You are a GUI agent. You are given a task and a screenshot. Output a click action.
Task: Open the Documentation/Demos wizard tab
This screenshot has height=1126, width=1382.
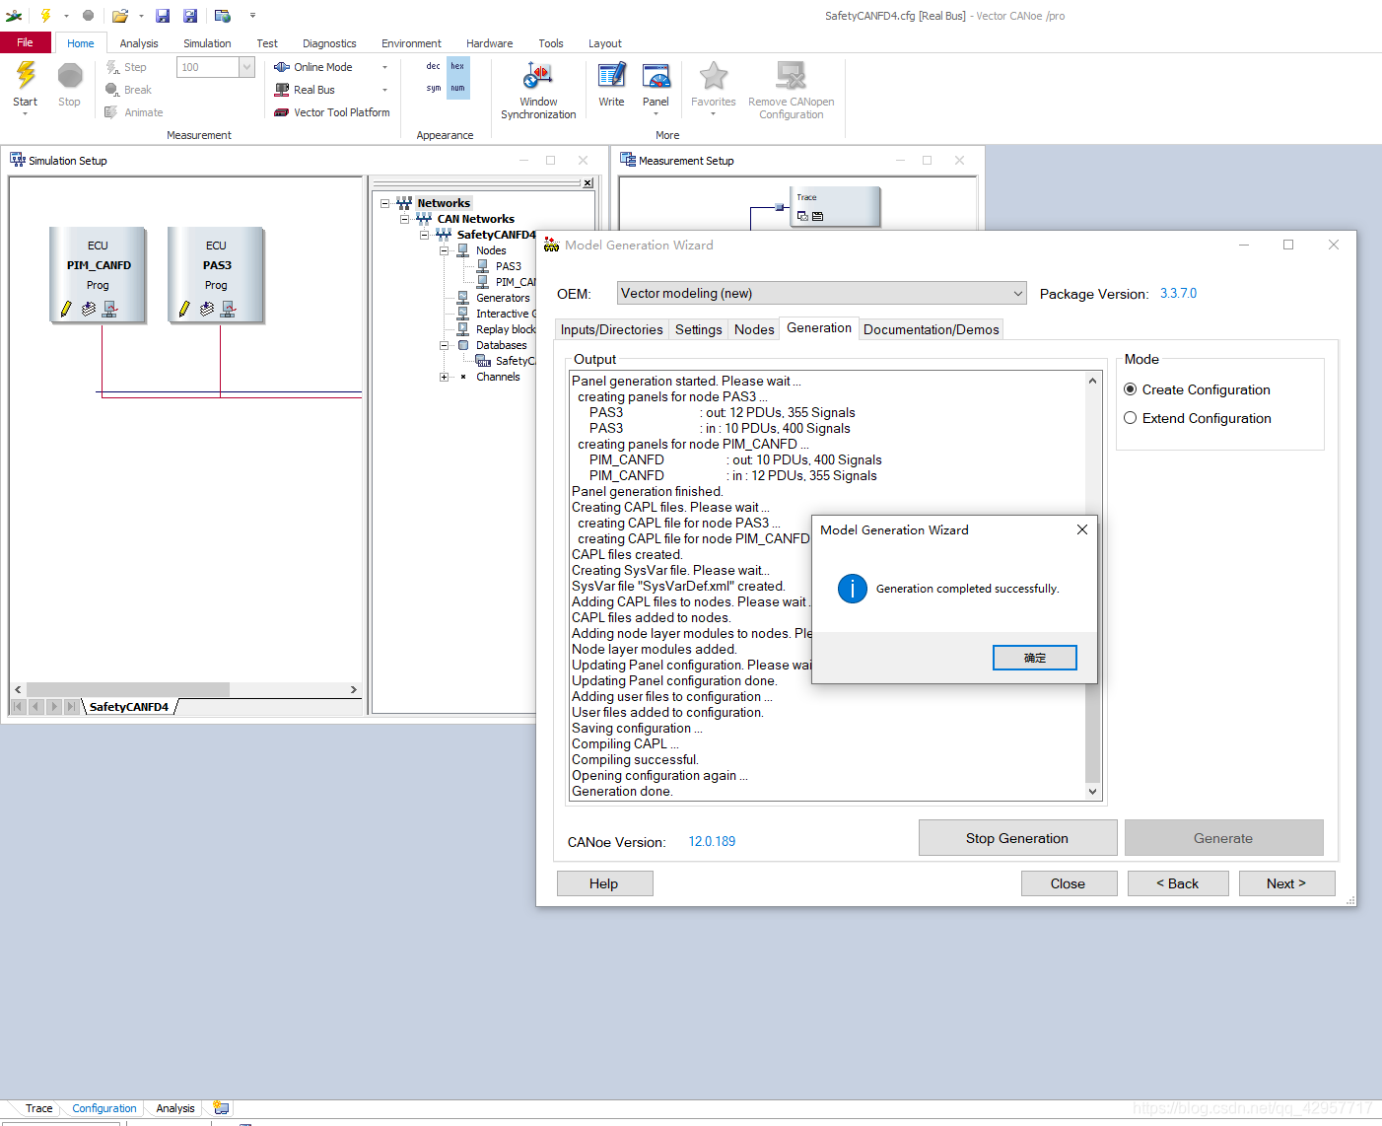[932, 329]
